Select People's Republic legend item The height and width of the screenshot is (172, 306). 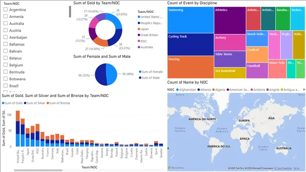coord(150,23)
